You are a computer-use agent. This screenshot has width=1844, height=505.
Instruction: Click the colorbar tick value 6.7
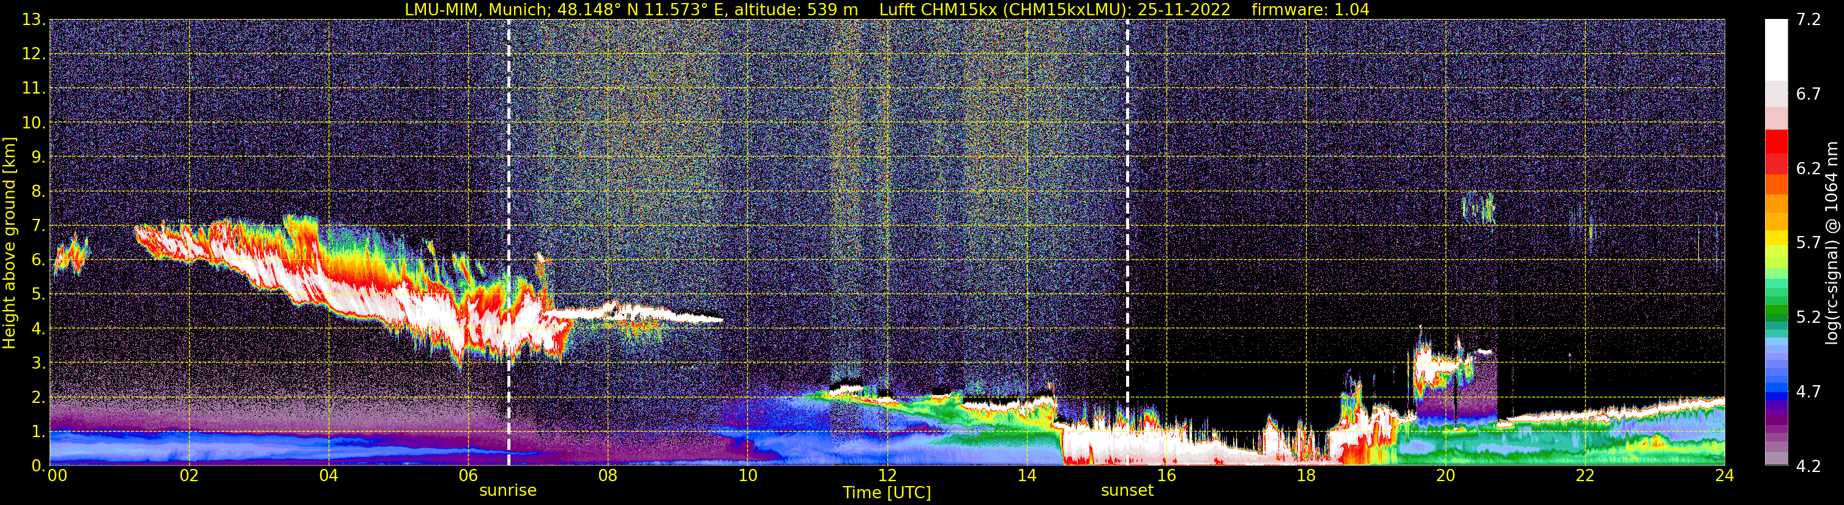click(x=1809, y=94)
